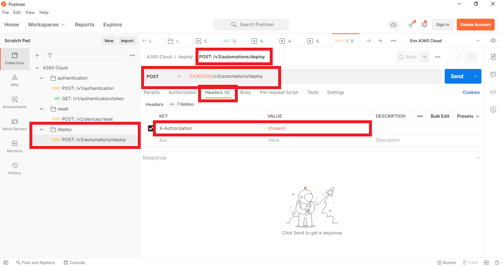Click the environment quick look eye icon

493,41
